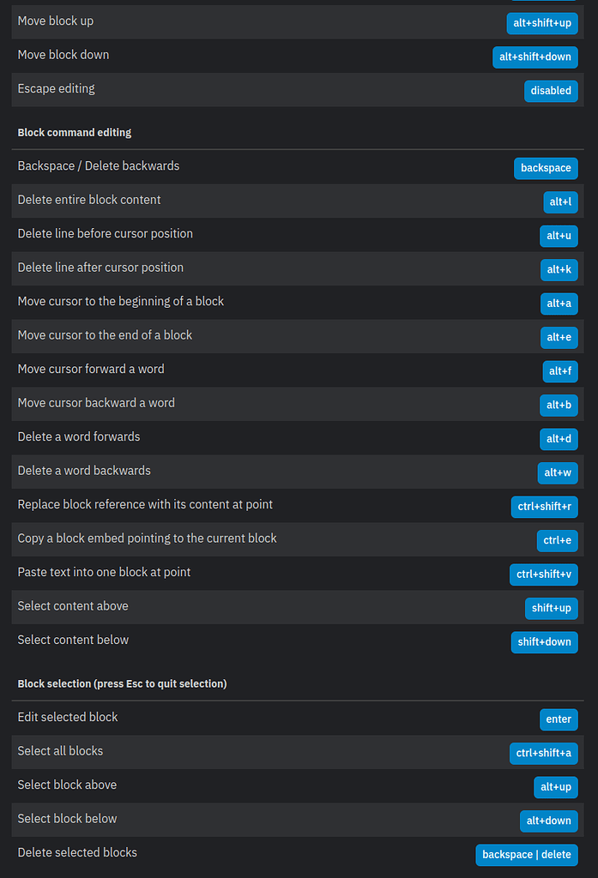This screenshot has height=878, width=598.
Task: Select the alt+b shortcut for backward word
Action: click(559, 405)
